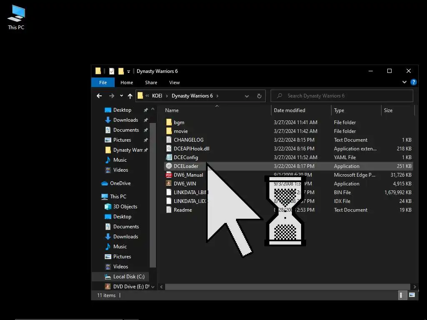
Task: Open the File menu tab
Action: [103, 82]
